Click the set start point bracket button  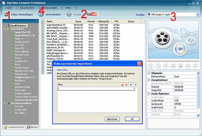click(x=151, y=66)
